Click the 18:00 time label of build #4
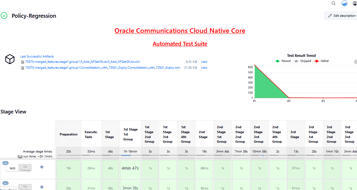This screenshot has width=357, height=190. click(x=12, y=168)
